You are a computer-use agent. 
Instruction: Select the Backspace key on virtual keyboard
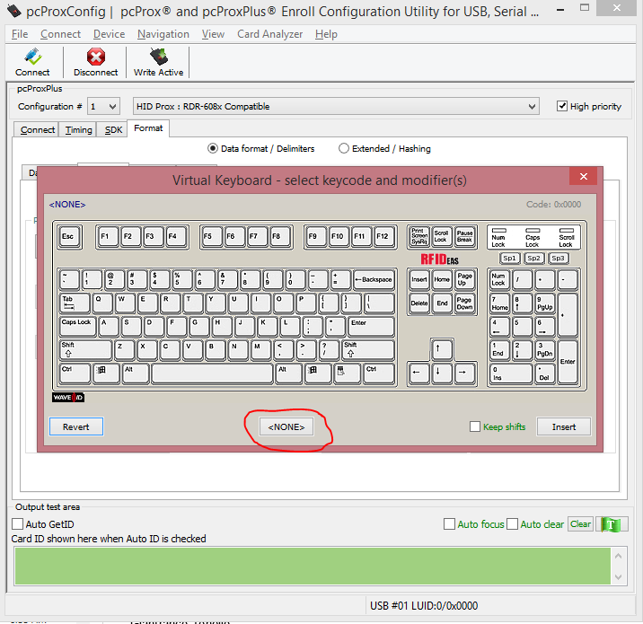tap(374, 279)
